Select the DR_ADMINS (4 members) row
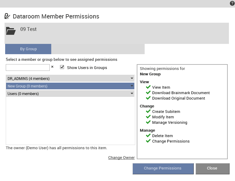Viewport: 235px width, 181px height. click(x=70, y=78)
